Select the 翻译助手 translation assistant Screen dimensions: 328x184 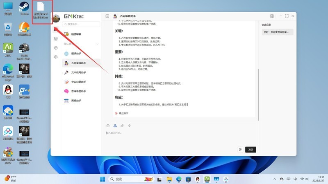pos(81,54)
